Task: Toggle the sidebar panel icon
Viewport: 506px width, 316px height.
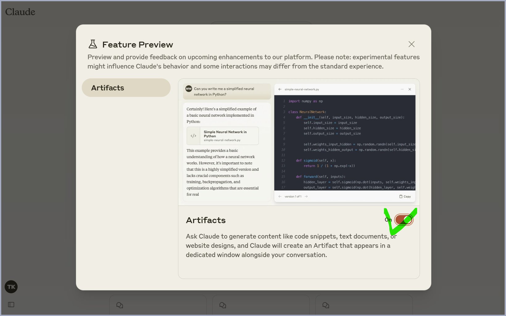Action: click(11, 305)
